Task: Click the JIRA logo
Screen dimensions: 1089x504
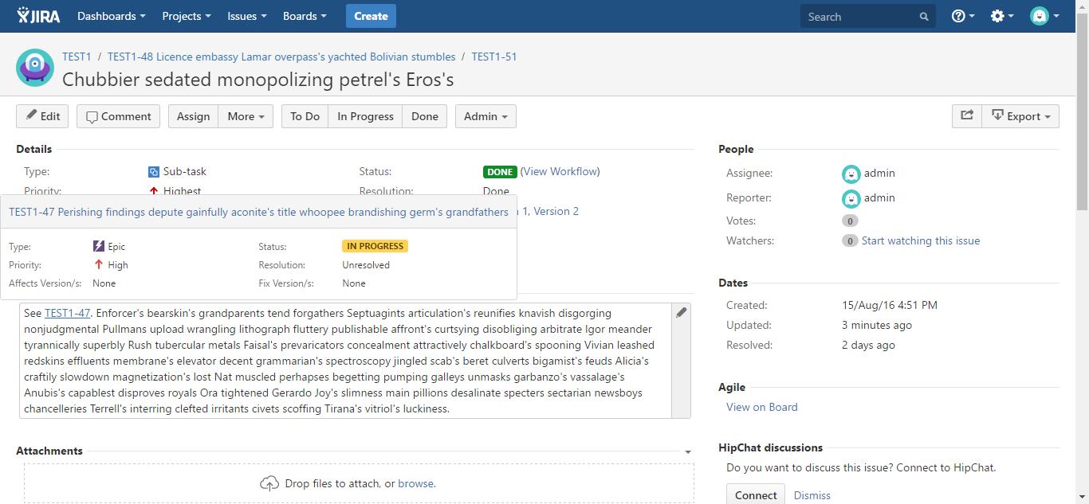Action: coord(38,16)
